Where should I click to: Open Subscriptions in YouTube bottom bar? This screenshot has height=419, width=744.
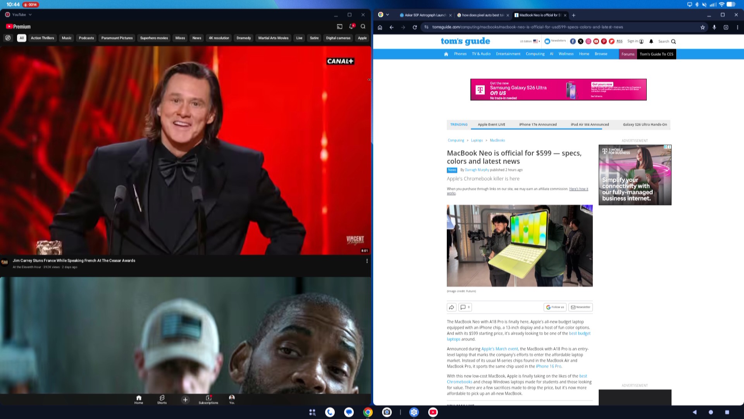[x=208, y=400]
